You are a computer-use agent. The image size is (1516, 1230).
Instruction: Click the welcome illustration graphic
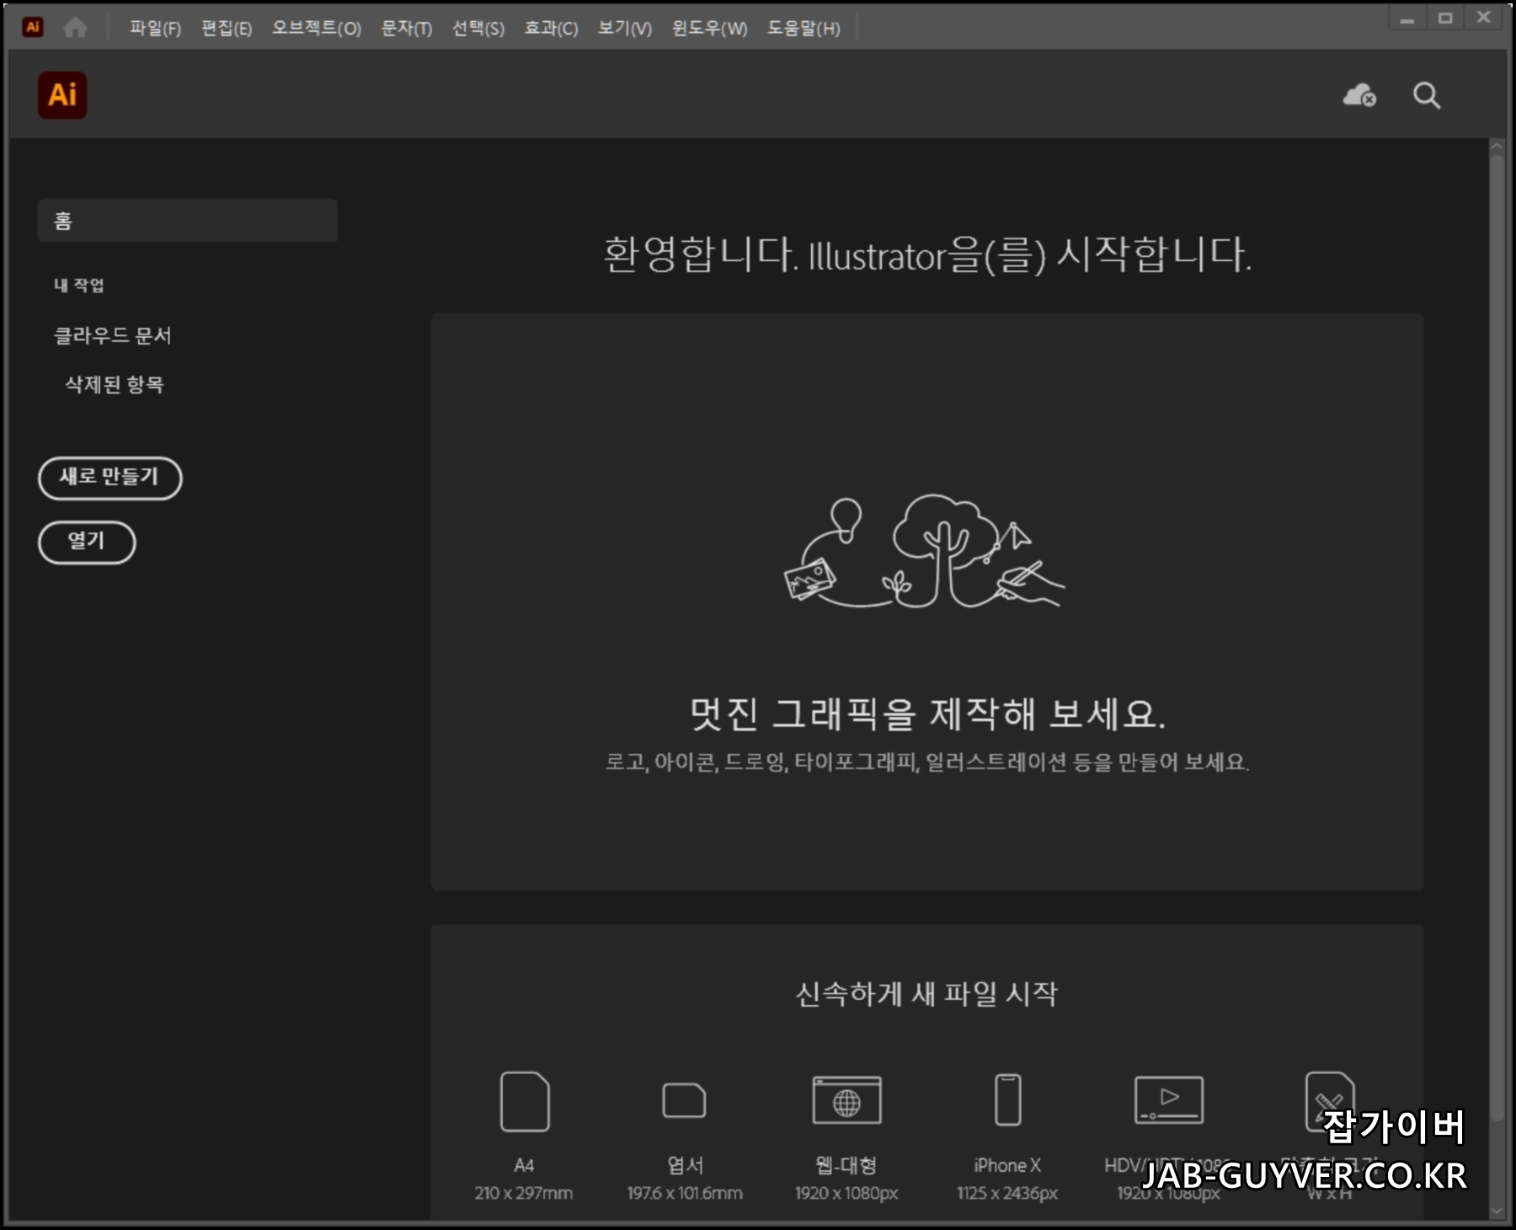[x=924, y=551]
